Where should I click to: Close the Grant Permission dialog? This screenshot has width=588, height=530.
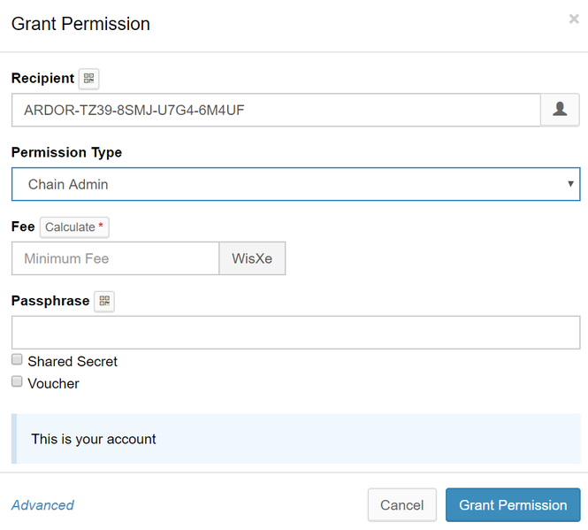574,19
